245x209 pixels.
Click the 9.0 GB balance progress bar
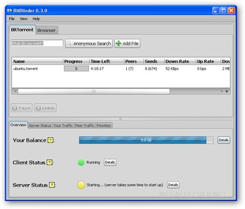point(146,140)
